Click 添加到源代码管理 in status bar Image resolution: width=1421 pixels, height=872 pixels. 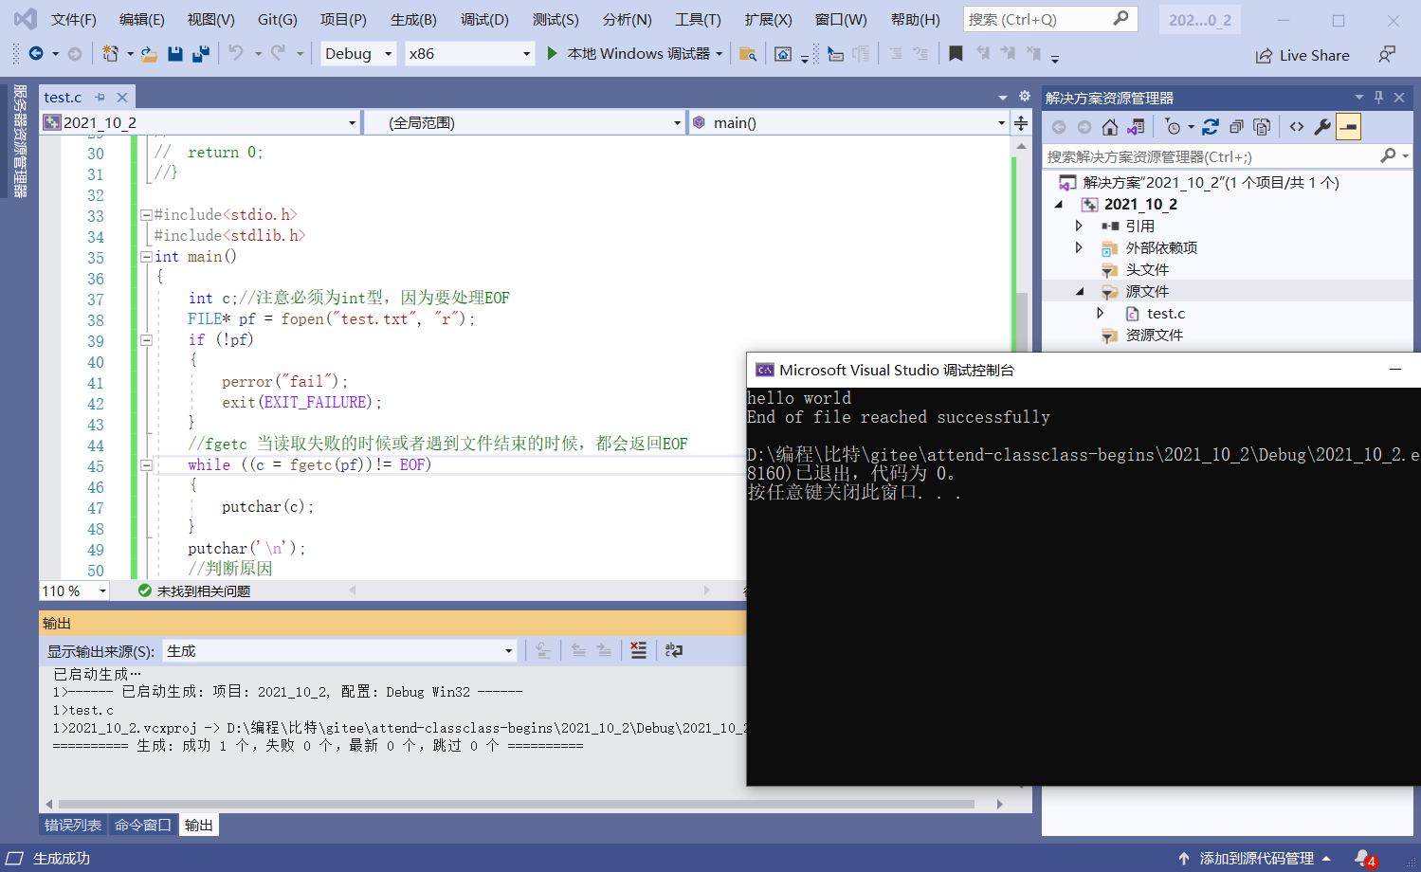[x=1256, y=858]
